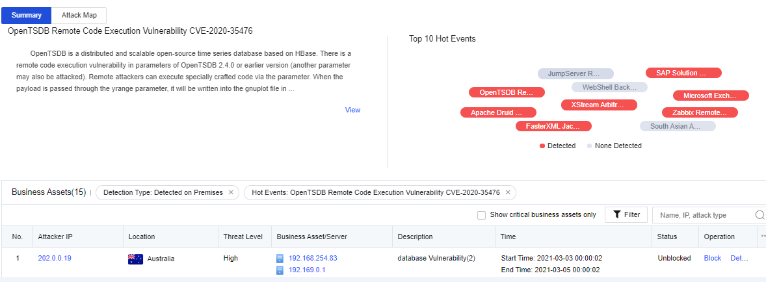Click the OpenTSDB vulnerability CVE-2020-35476 title
The image size is (766, 282).
(131, 31)
